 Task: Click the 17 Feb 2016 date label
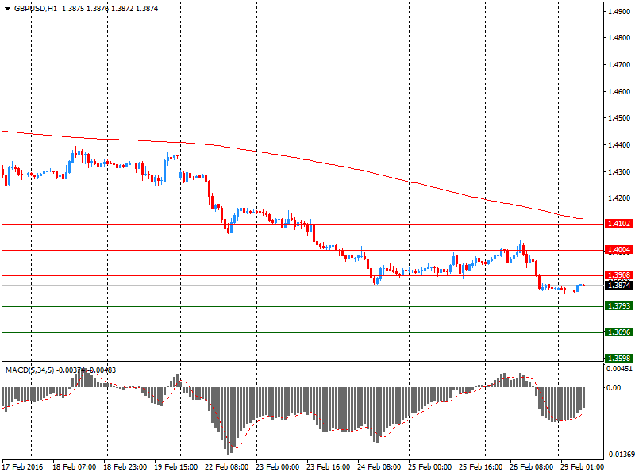[22, 466]
